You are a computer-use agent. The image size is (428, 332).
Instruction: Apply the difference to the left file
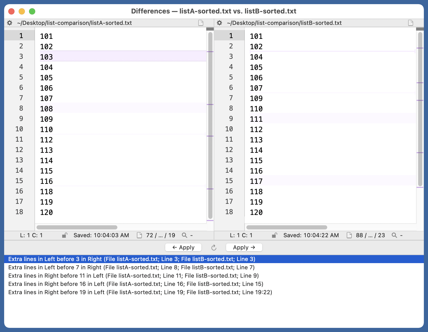(183, 247)
